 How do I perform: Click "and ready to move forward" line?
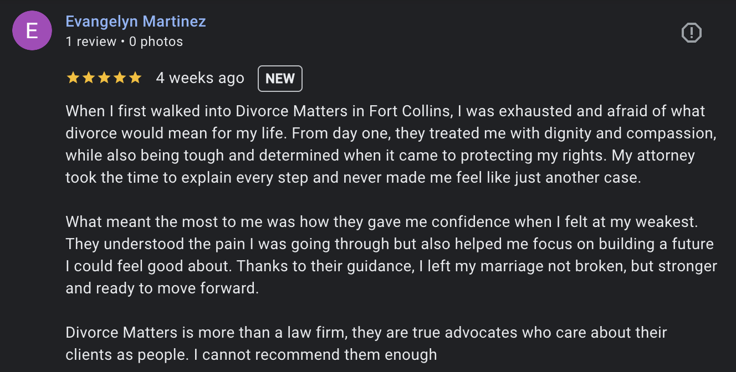(162, 288)
